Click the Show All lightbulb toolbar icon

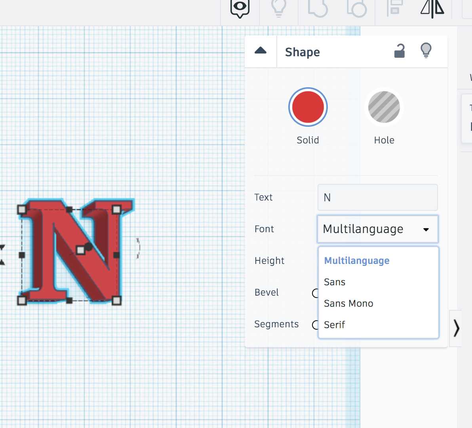click(279, 8)
